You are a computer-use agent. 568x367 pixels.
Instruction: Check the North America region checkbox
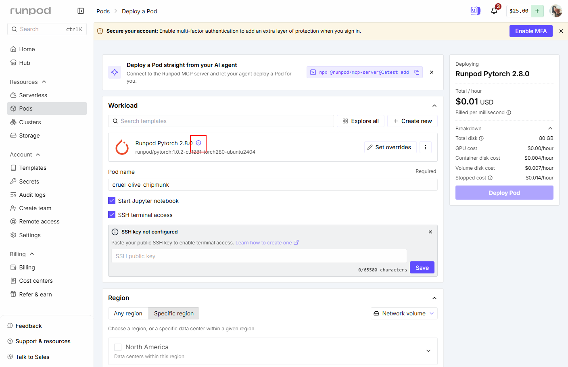click(x=118, y=347)
